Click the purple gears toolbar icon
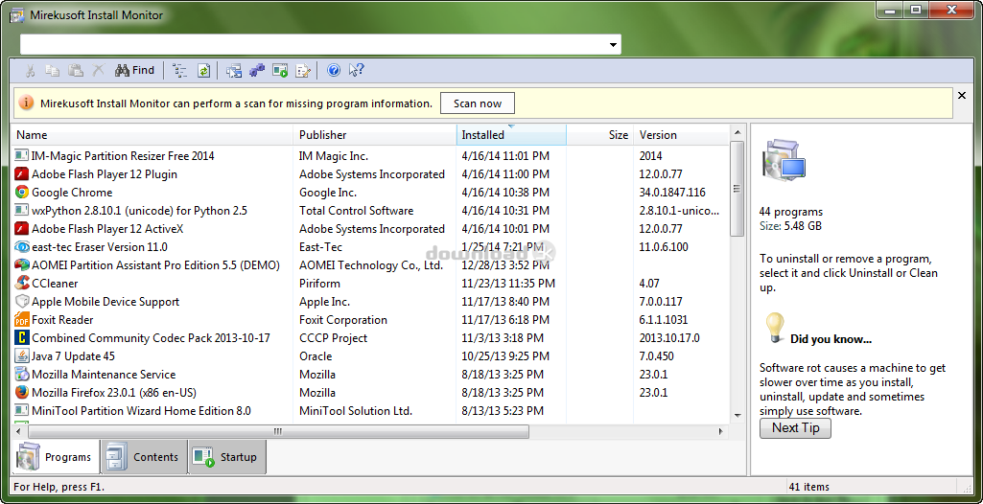The height and width of the screenshot is (504, 983). coord(257,71)
